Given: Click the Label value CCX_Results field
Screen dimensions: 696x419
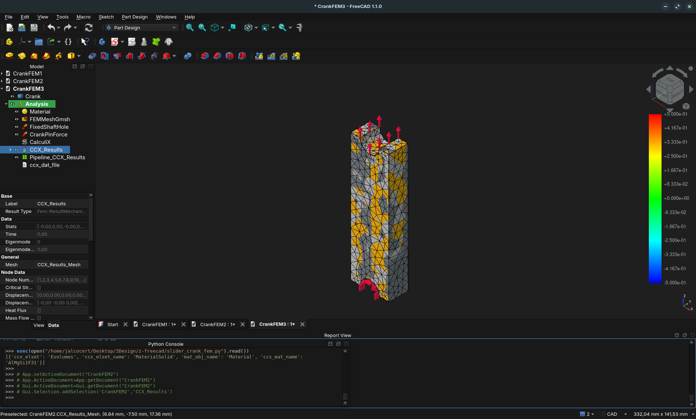Looking at the screenshot, I should pyautogui.click(x=62, y=204).
